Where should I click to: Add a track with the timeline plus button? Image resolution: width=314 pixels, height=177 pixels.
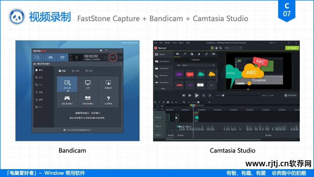162,106
